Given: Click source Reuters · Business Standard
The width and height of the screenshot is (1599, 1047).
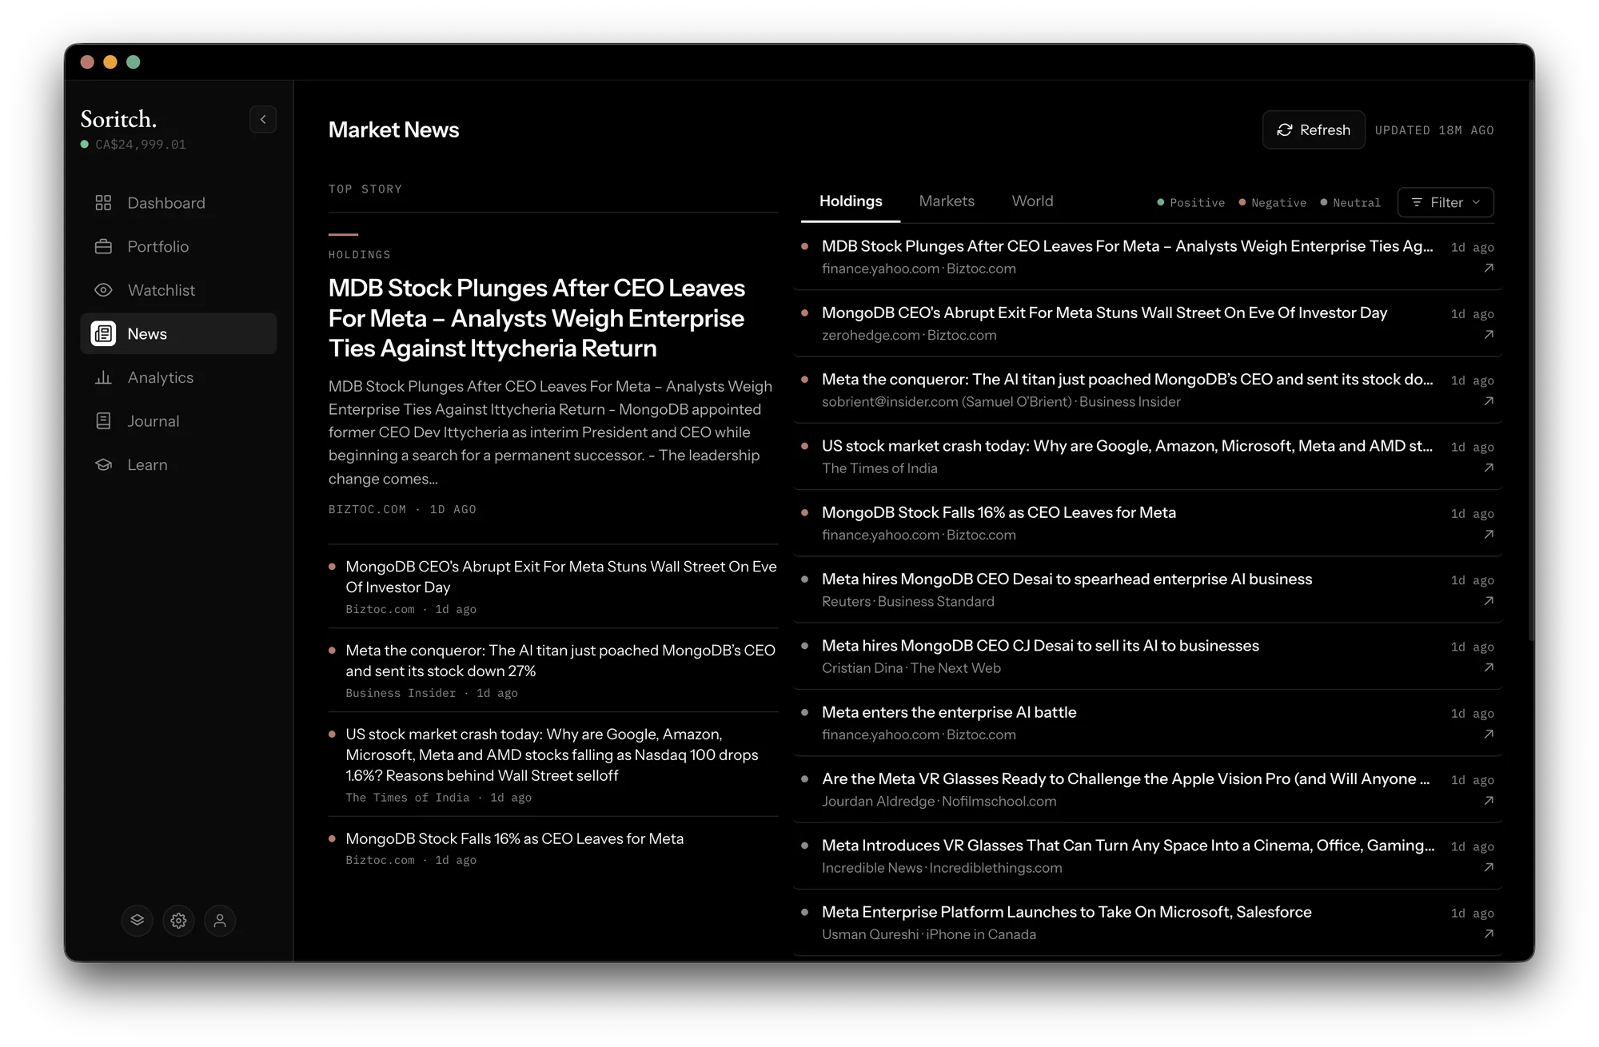Looking at the screenshot, I should 908,601.
